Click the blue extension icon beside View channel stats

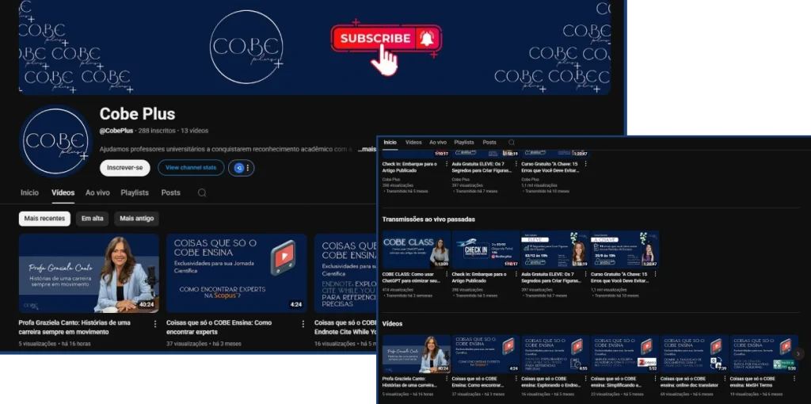241,168
